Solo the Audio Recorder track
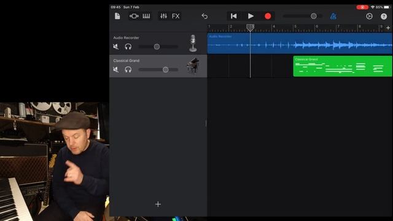Viewport: 393px width, 221px height. coord(128,47)
